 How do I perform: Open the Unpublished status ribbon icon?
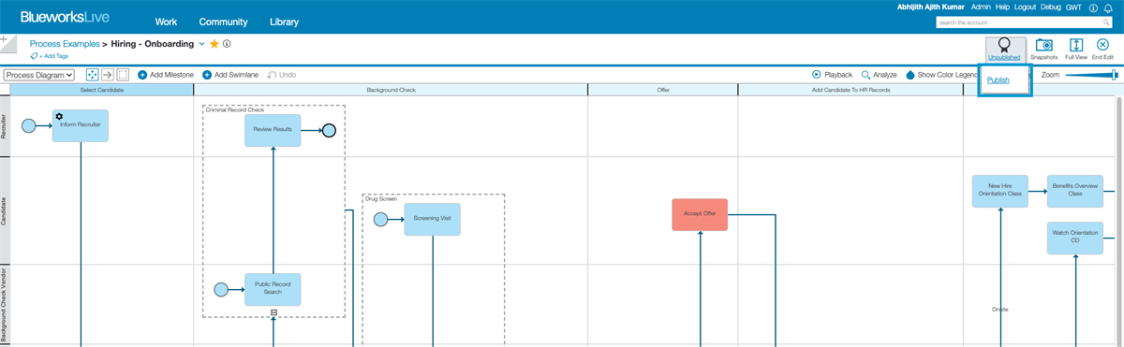point(1005,49)
